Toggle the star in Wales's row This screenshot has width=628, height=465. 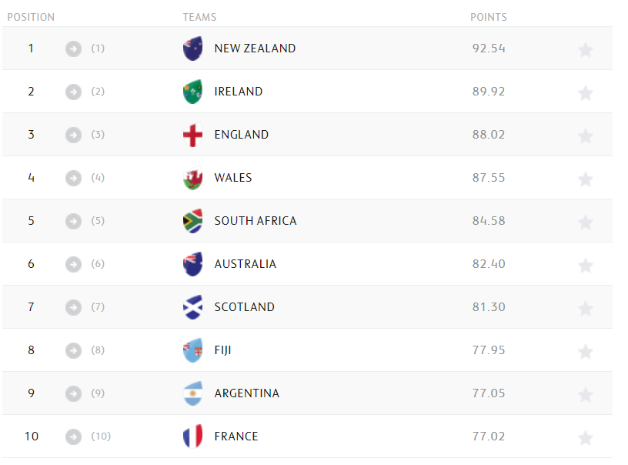pos(586,179)
